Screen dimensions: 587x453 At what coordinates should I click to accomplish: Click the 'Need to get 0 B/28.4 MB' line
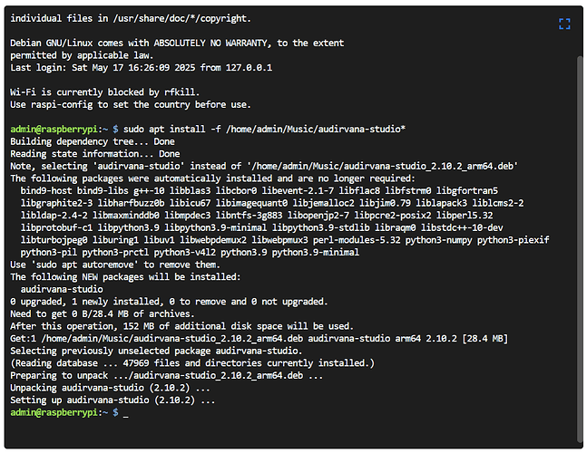tap(103, 314)
